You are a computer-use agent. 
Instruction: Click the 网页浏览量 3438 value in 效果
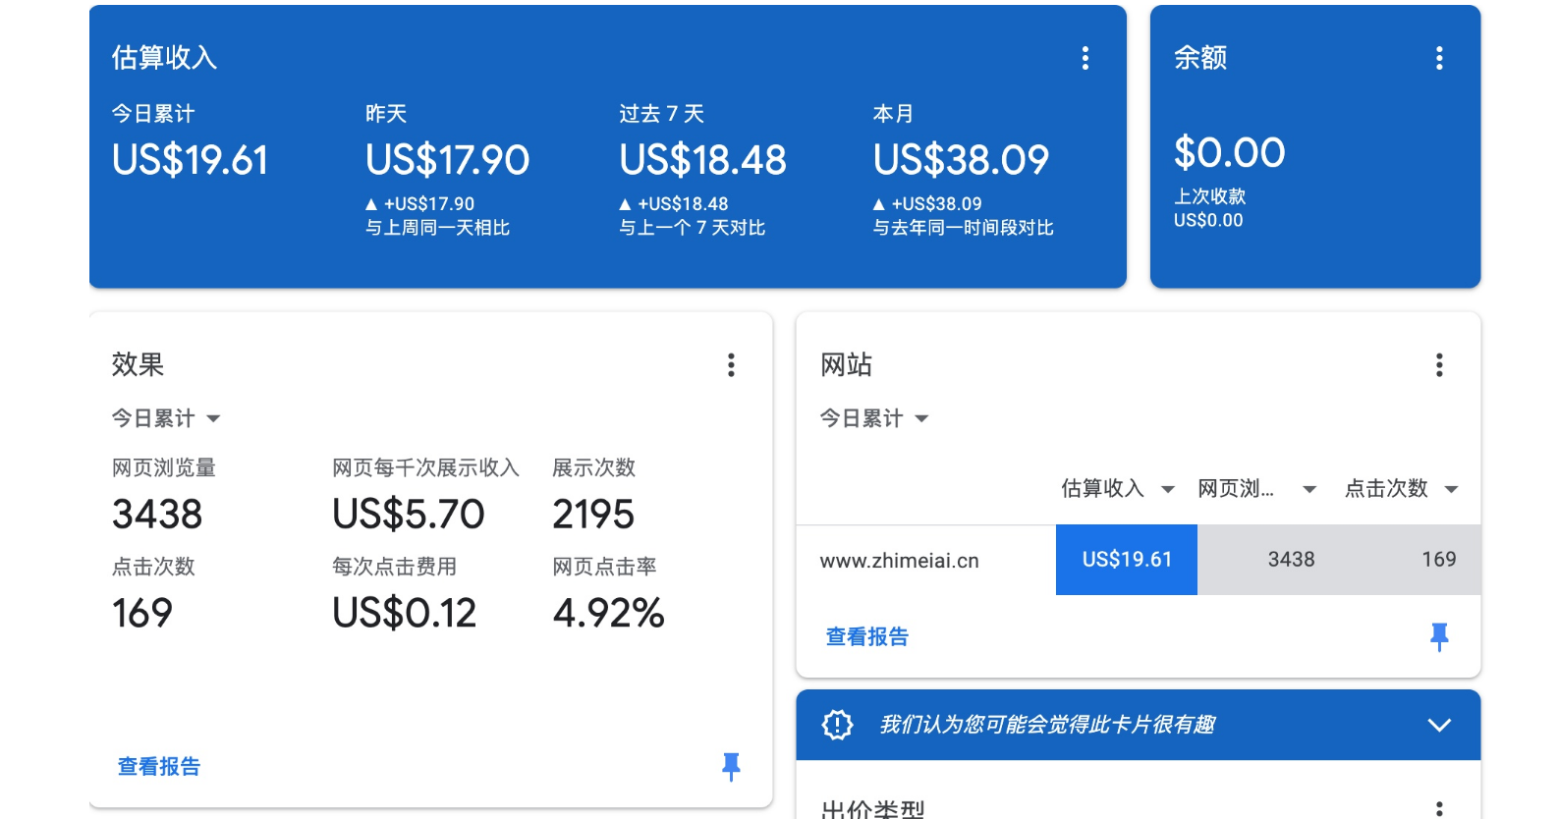coord(157,515)
